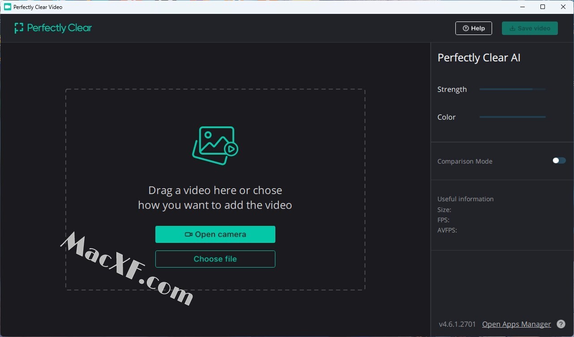Click the video drop zone image icon
The image size is (574, 337).
(215, 146)
